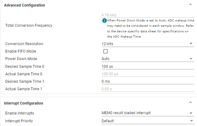
Task: Click the info icon beside Power Down note
Action: click(105, 21)
